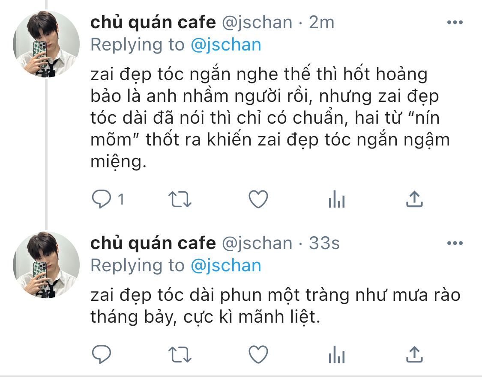Share the second tweet via upload icon

pos(414,354)
